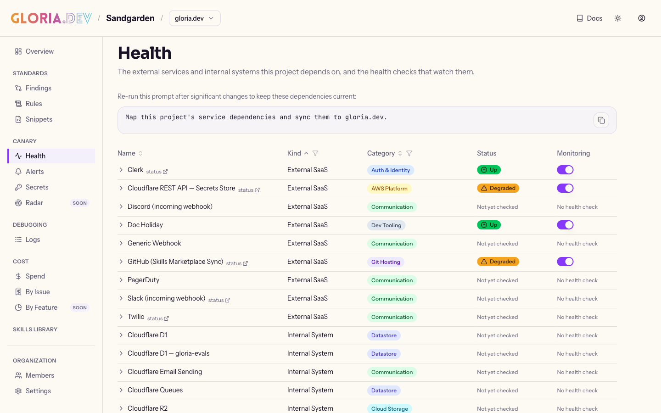This screenshot has height=413, width=661.
Task: Click the Degraded badge for Cloudflare REST API
Action: click(x=498, y=188)
